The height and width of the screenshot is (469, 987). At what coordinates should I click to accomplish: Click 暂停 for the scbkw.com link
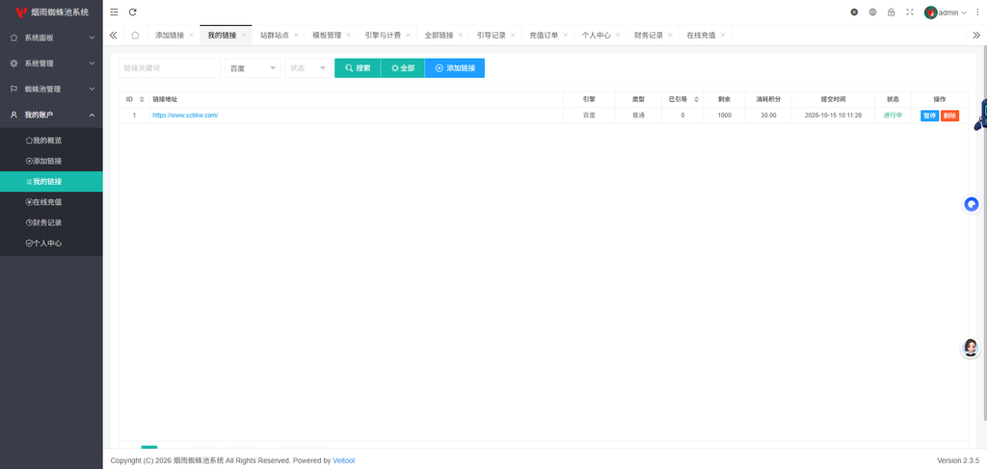point(930,116)
